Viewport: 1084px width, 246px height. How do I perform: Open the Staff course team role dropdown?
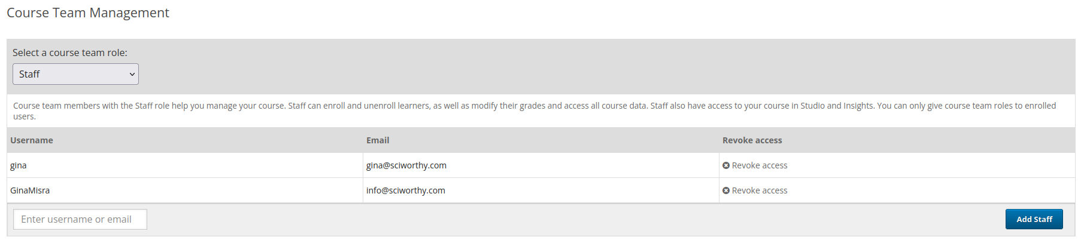(x=75, y=74)
